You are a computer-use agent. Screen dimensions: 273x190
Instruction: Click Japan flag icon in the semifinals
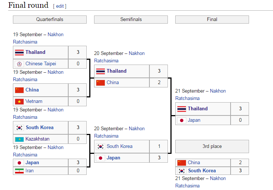(100, 158)
